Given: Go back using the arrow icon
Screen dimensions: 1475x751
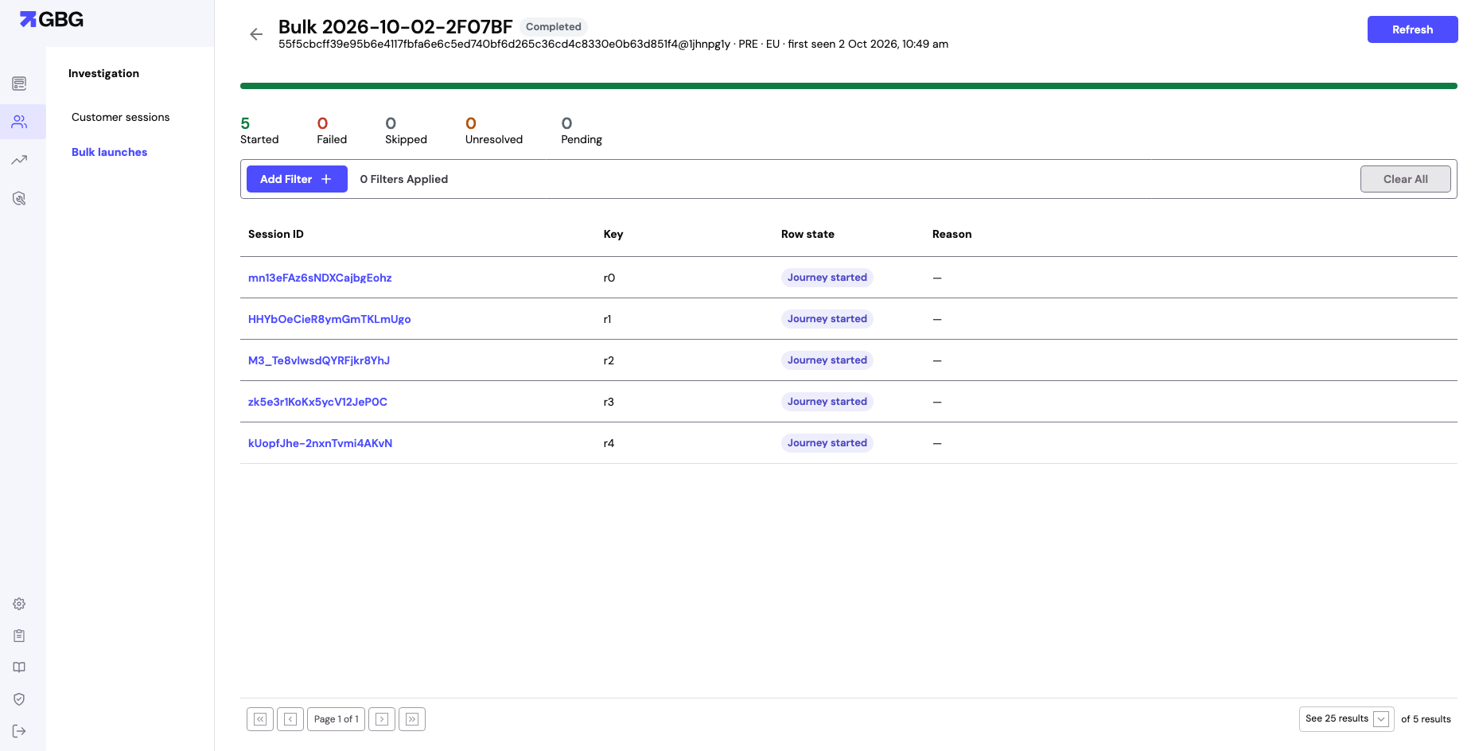Looking at the screenshot, I should coord(256,34).
